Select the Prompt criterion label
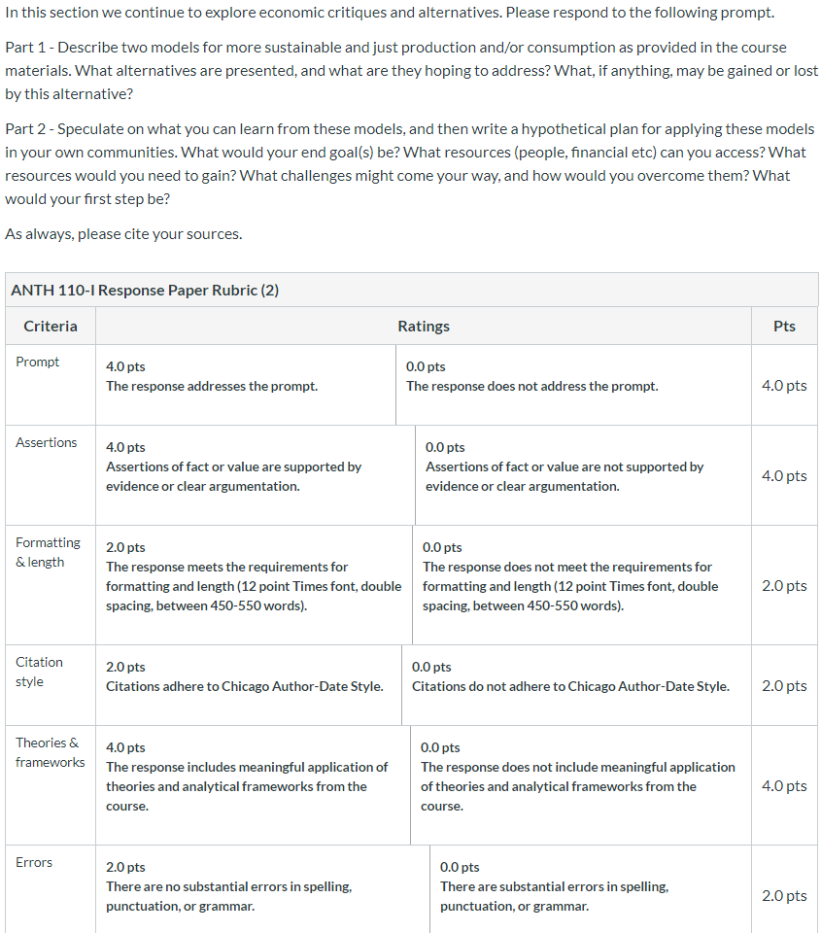 tap(38, 362)
